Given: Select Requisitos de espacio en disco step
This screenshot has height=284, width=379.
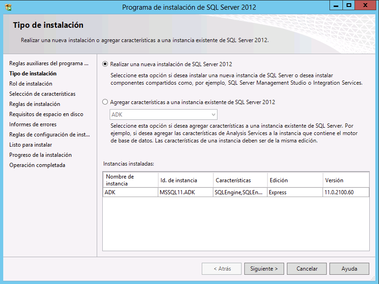Looking at the screenshot, I should [x=46, y=114].
